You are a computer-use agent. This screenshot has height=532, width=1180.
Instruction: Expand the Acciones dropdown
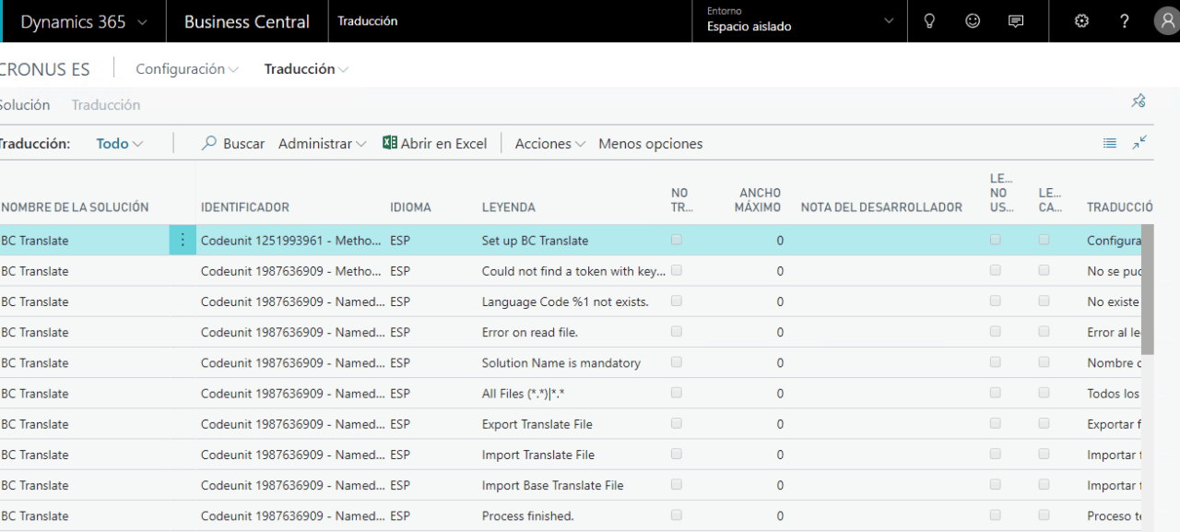[550, 144]
